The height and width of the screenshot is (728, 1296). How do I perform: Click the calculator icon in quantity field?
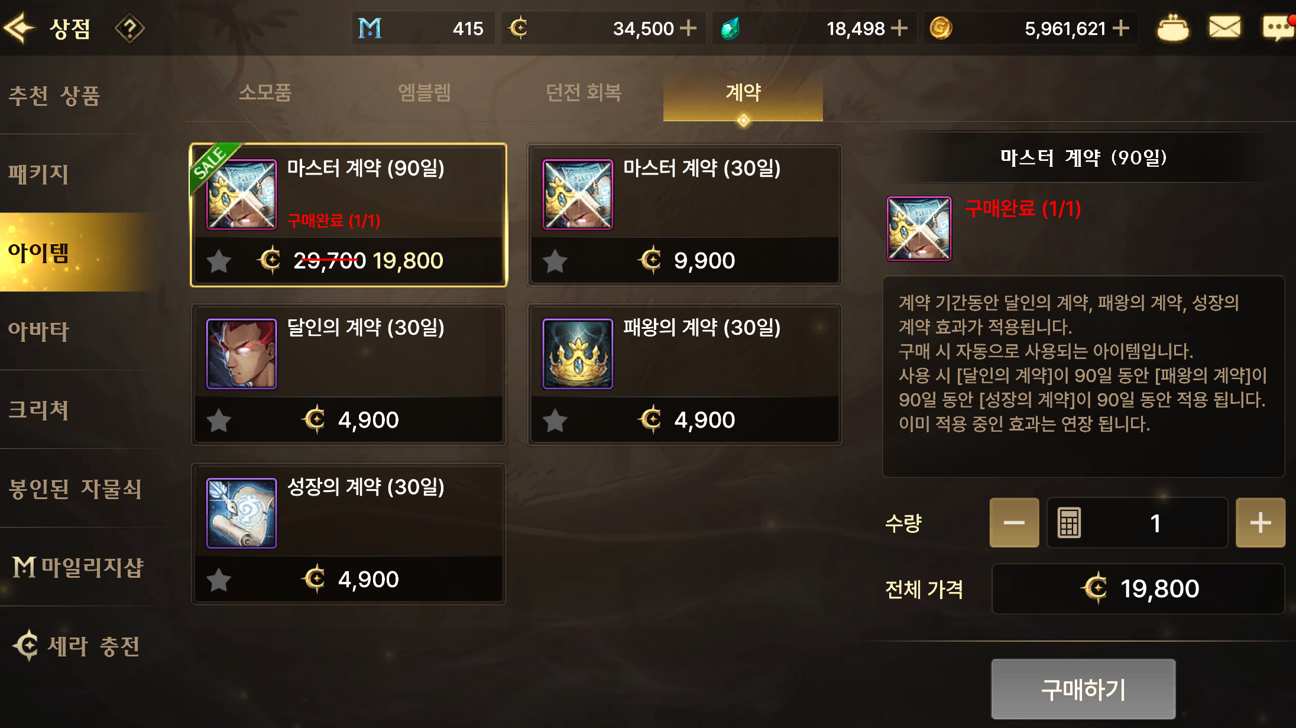coord(1069,523)
